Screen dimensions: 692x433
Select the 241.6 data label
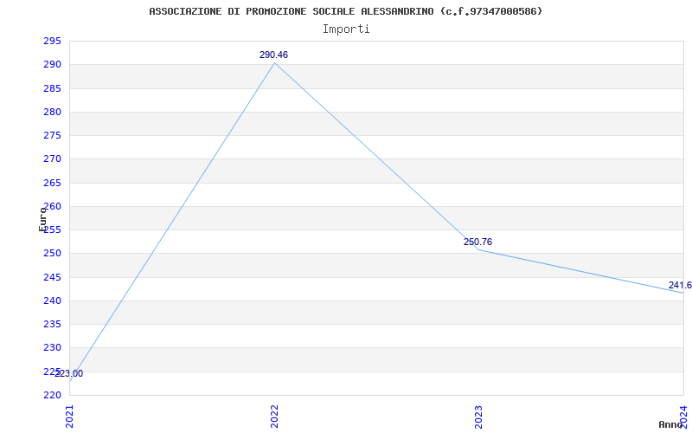pos(680,285)
